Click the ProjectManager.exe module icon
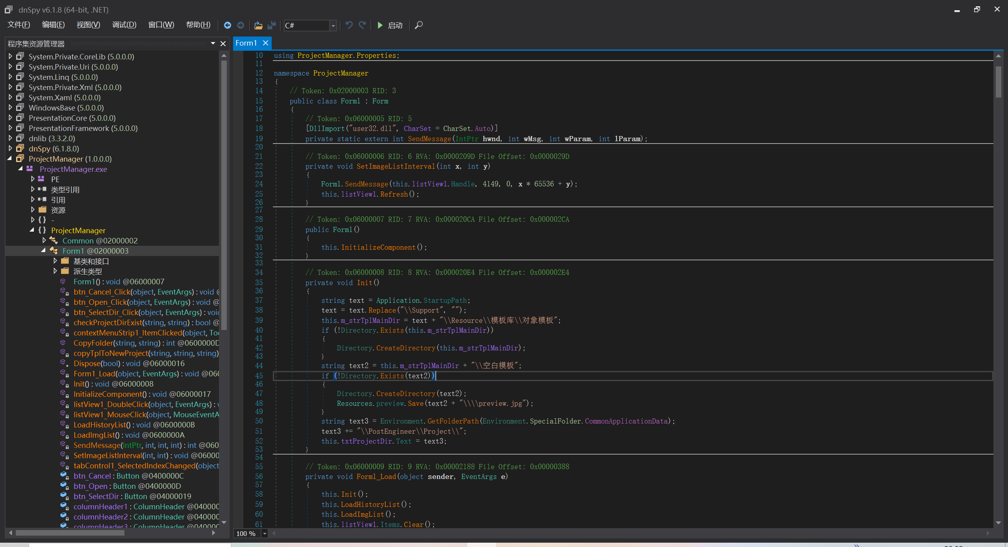Image resolution: width=1008 pixels, height=547 pixels. [x=30, y=169]
